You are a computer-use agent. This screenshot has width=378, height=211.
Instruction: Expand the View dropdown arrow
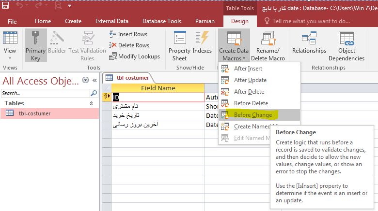point(10,58)
